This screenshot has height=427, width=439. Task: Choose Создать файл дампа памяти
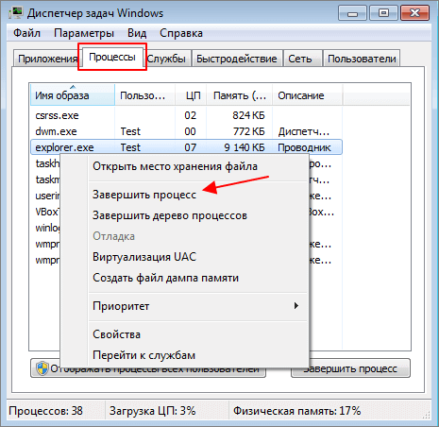point(197,278)
